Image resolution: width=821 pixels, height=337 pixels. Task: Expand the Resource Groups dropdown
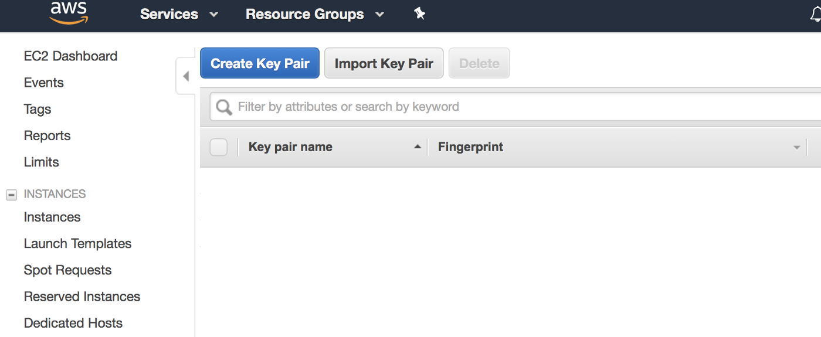click(315, 14)
